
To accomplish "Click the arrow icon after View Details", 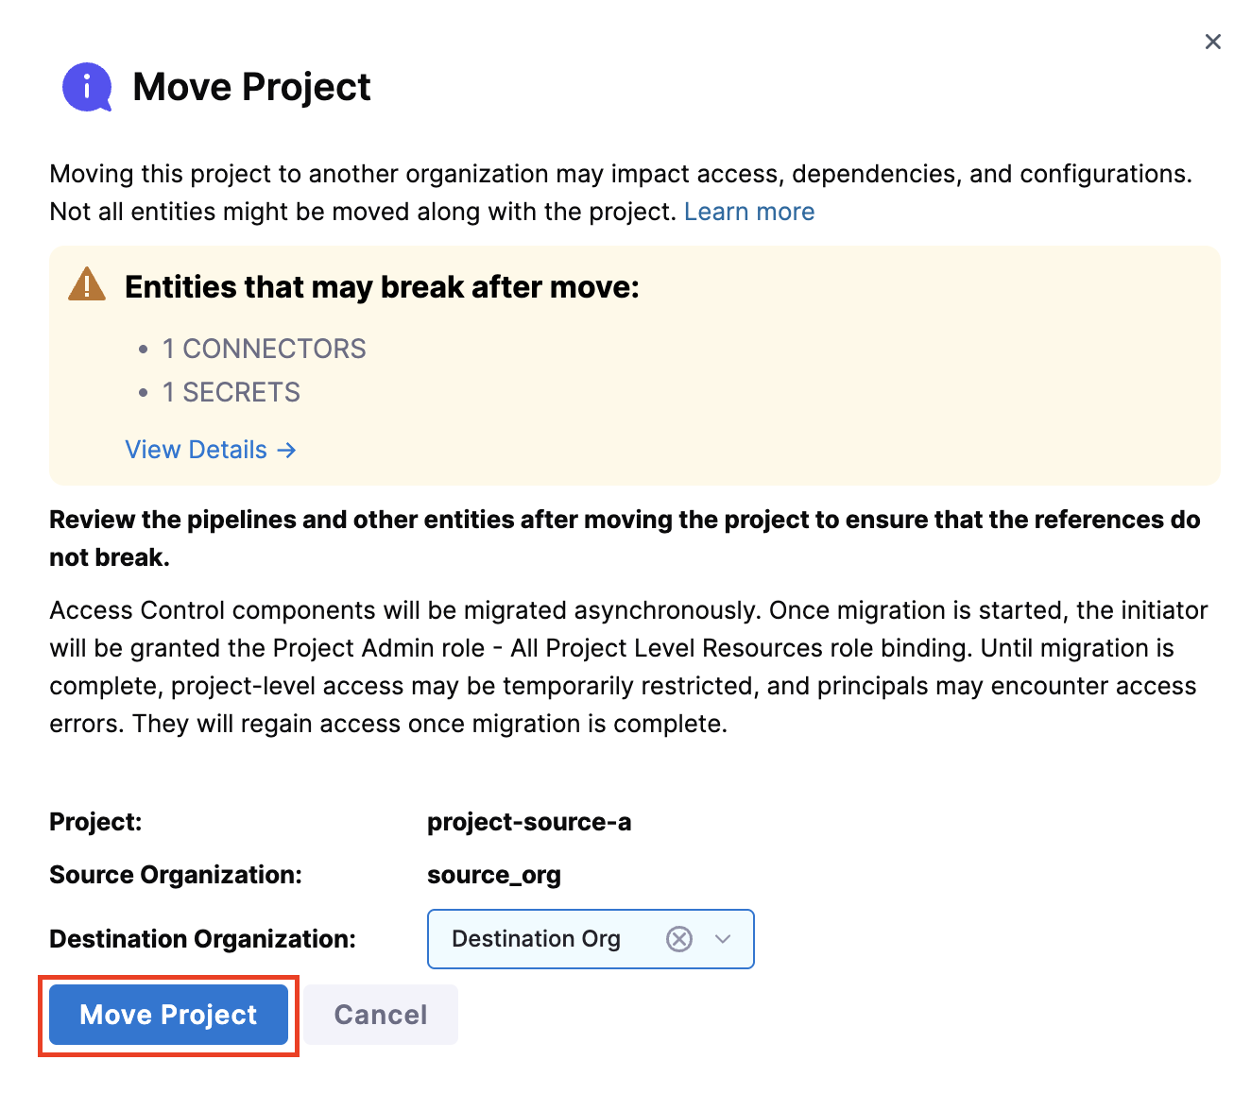I will 287,451.
